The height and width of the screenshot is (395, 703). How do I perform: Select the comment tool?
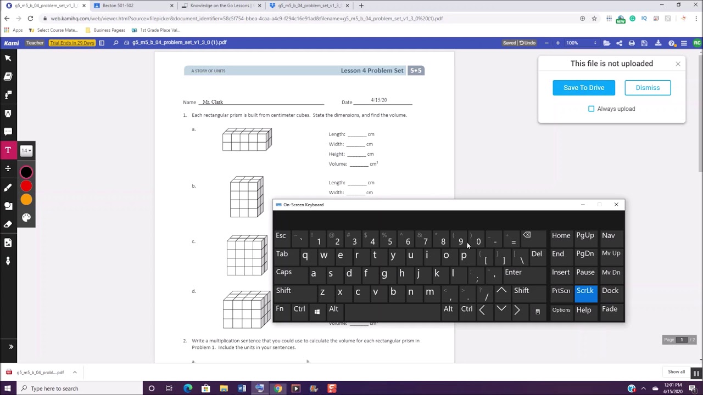tap(8, 132)
